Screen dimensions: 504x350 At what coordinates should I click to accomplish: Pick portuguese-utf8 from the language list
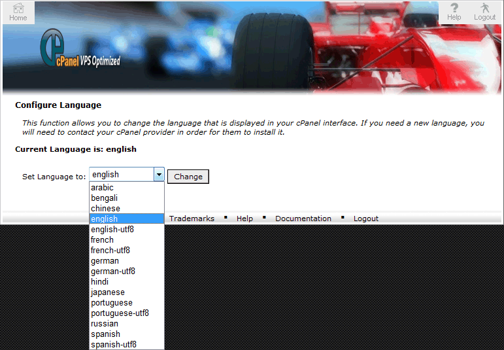[x=127, y=313]
